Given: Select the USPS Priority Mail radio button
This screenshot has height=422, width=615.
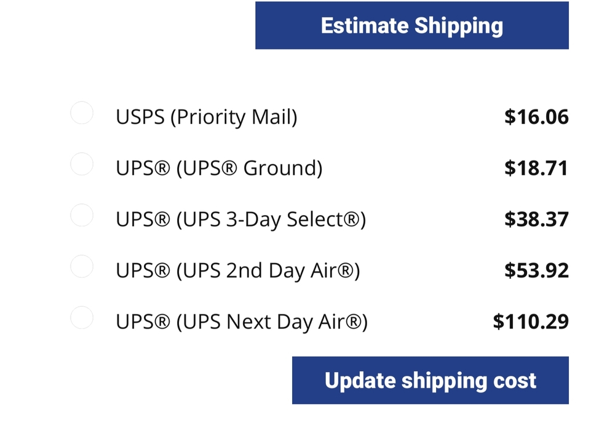Looking at the screenshot, I should (x=82, y=113).
